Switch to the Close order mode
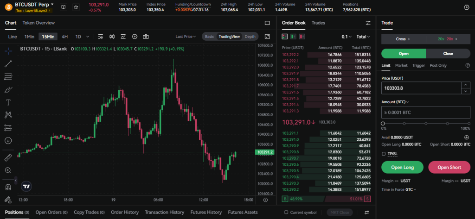475x219 pixels. point(448,54)
